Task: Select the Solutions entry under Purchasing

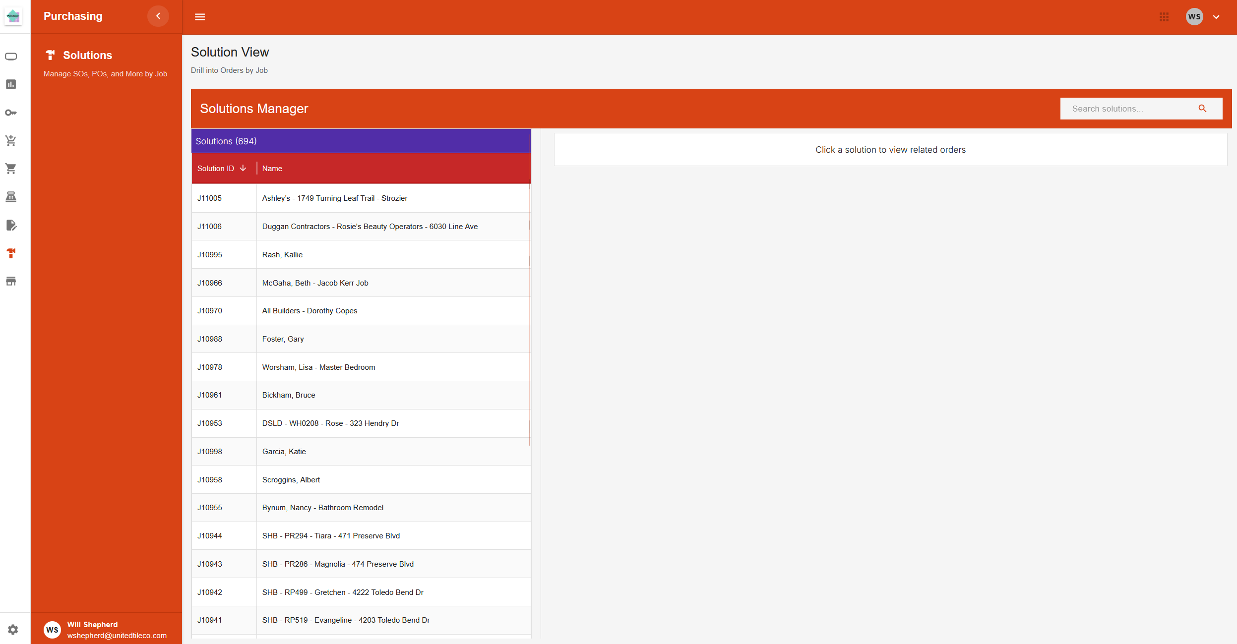Action: (x=88, y=55)
